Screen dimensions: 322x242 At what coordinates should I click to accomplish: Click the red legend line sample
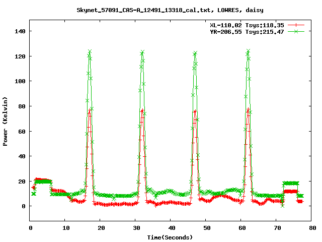296,25
